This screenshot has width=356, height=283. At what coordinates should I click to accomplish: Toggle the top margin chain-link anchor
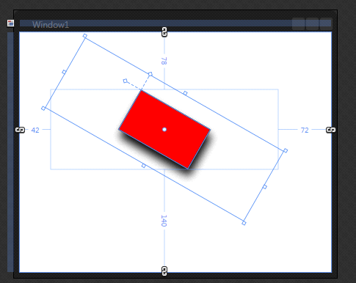point(164,32)
